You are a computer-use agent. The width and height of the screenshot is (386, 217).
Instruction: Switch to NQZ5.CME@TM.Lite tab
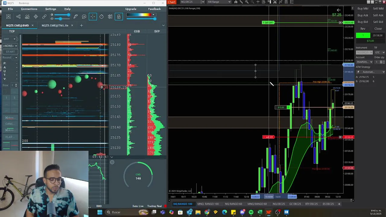tap(55, 25)
